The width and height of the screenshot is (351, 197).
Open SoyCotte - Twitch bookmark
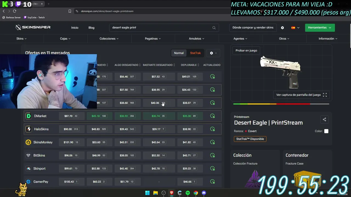(34, 18)
